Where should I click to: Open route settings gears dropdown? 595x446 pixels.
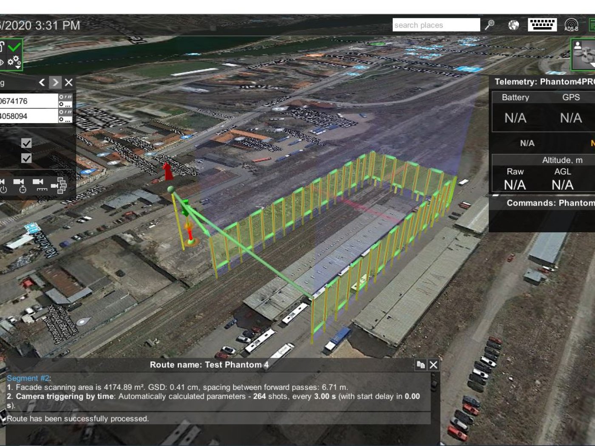click(x=14, y=62)
